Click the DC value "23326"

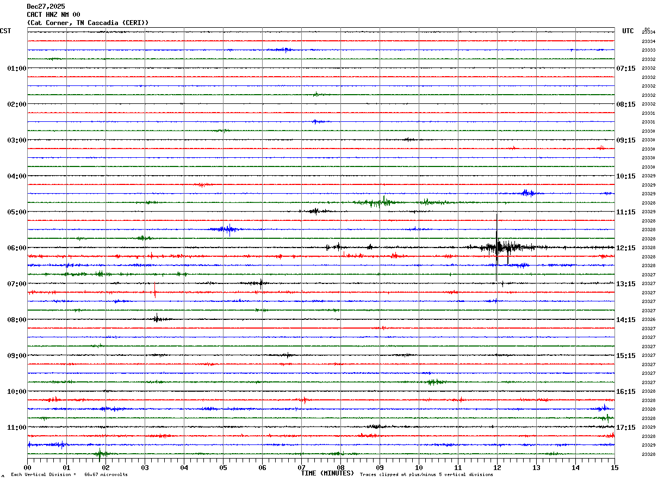(x=648, y=319)
